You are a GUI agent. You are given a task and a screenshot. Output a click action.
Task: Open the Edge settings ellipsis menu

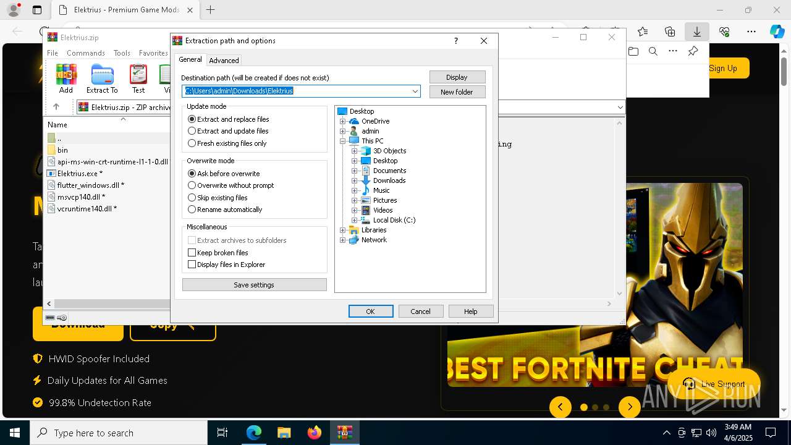(x=751, y=32)
